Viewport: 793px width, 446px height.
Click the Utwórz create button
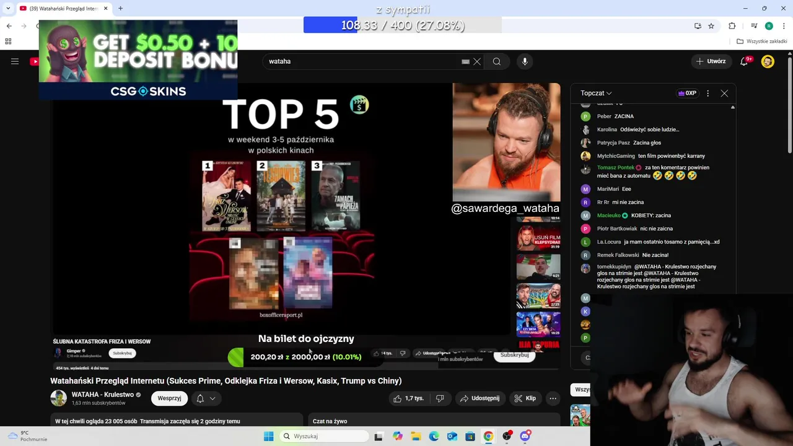tap(711, 61)
